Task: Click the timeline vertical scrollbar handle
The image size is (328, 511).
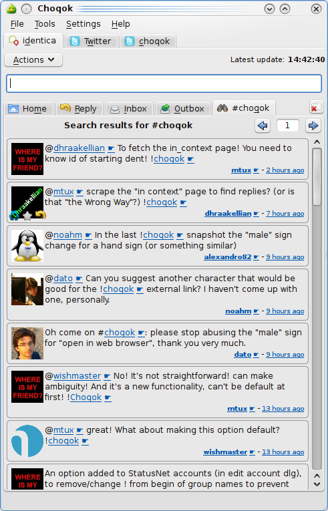Action: coord(317,176)
